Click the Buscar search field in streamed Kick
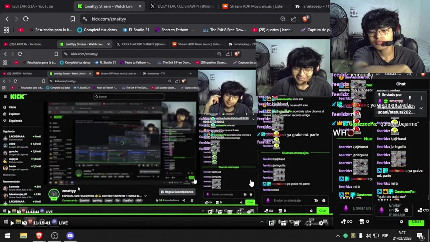The image size is (430, 242). click(129, 96)
